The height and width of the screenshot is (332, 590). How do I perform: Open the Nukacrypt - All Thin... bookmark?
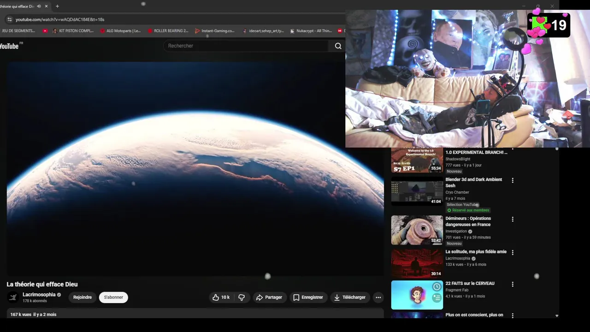[x=311, y=31]
